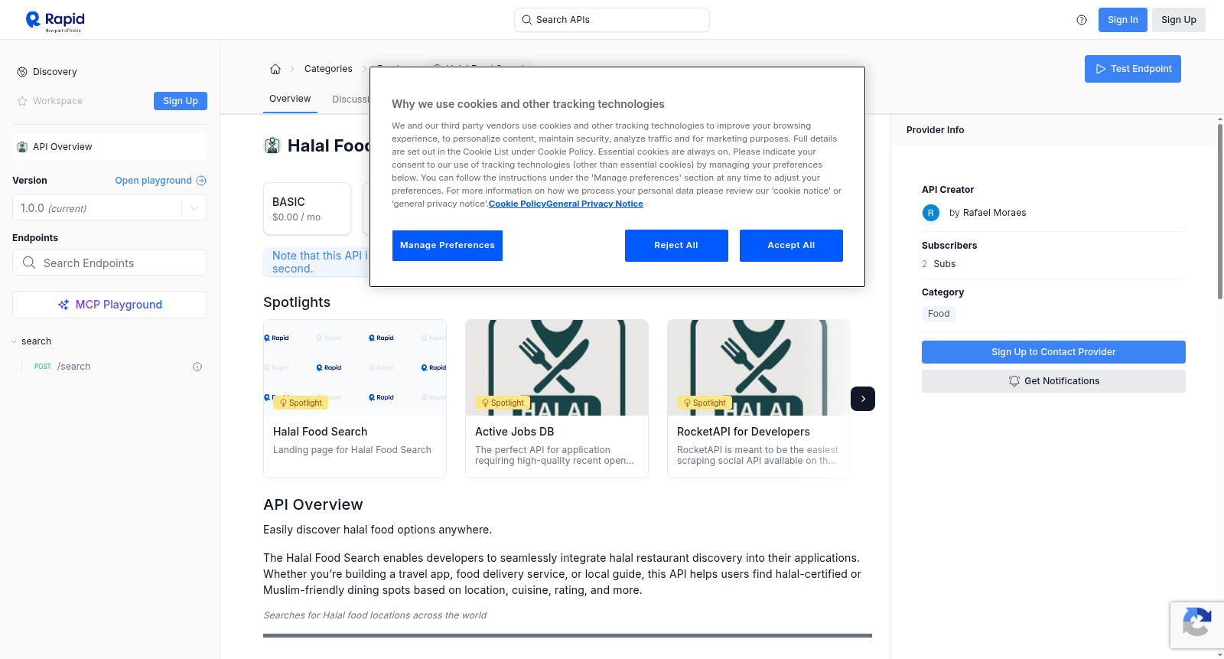Open the General Privacy Notice link
This screenshot has width=1224, height=659.
pos(595,204)
